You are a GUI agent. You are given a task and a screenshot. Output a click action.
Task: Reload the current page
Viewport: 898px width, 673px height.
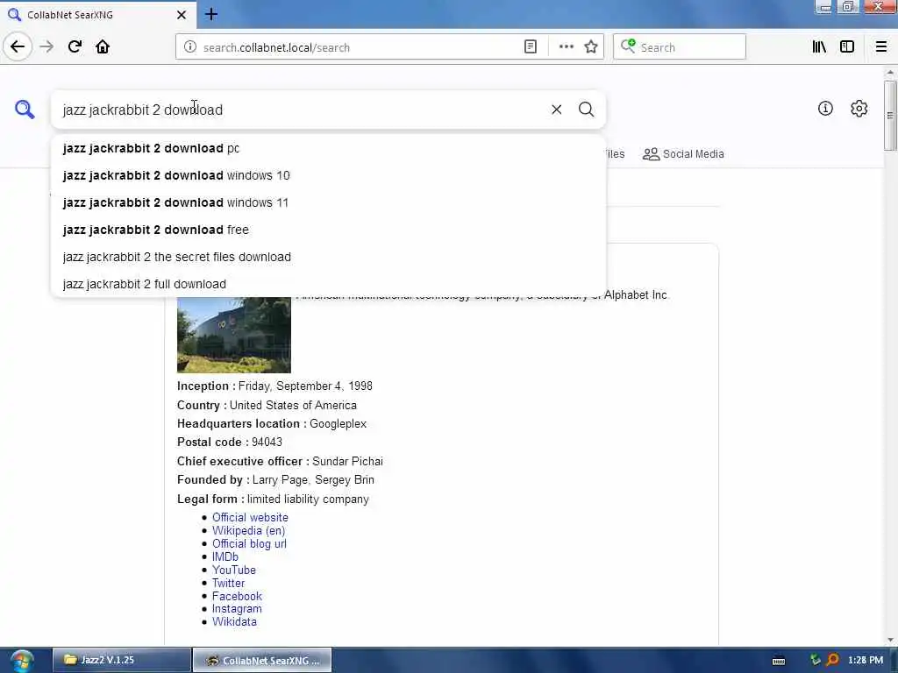coord(75,47)
